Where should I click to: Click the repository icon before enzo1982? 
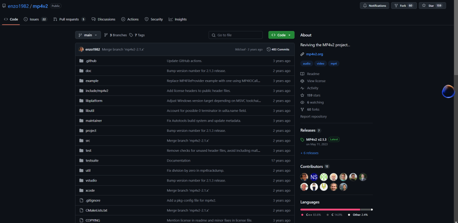[x=4, y=6]
